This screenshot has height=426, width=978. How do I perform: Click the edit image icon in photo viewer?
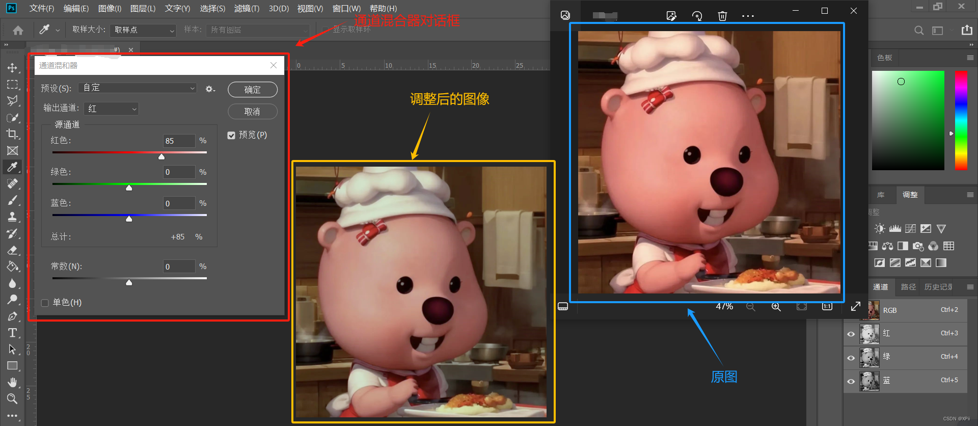pyautogui.click(x=671, y=16)
